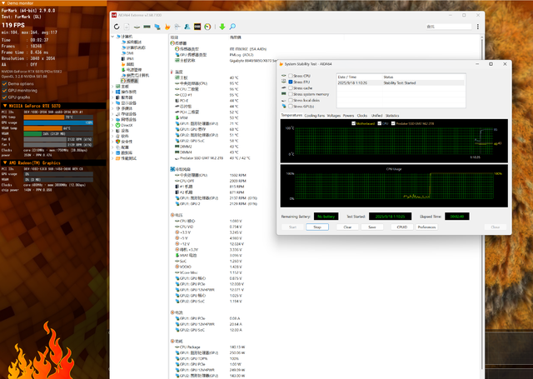Image resolution: width=533 pixels, height=379 pixels.
Task: Open the Statistics tab
Action: pyautogui.click(x=392, y=116)
